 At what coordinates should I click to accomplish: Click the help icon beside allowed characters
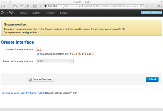[x=38, y=54]
